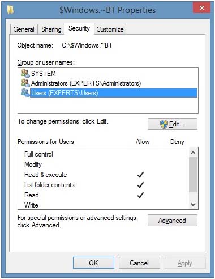Screen dimensions: 215x279
Task: Confirm with the OK button
Action: pyautogui.click(x=93, y=263)
